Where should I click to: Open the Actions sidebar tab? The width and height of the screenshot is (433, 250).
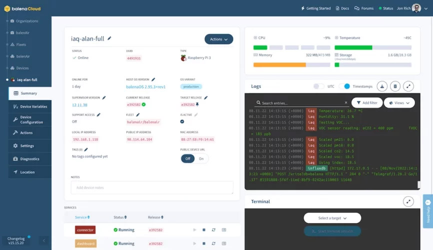click(x=30, y=132)
